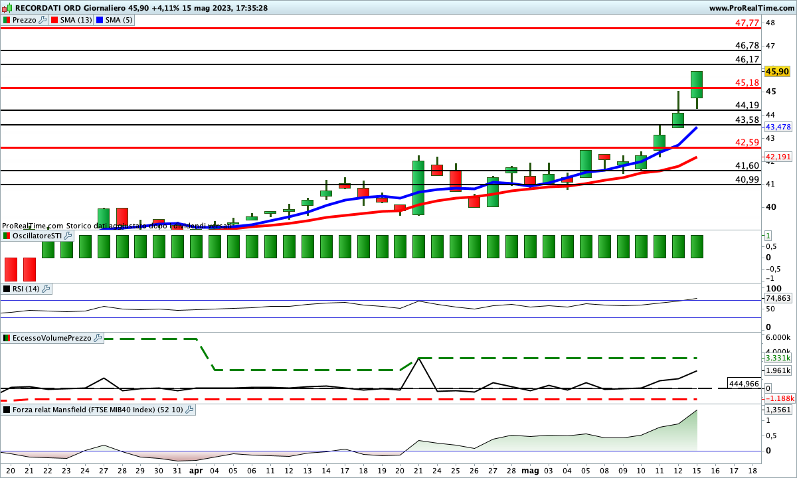Click the tall green candle of 21 April
This screenshot has width=797, height=478.
418,187
